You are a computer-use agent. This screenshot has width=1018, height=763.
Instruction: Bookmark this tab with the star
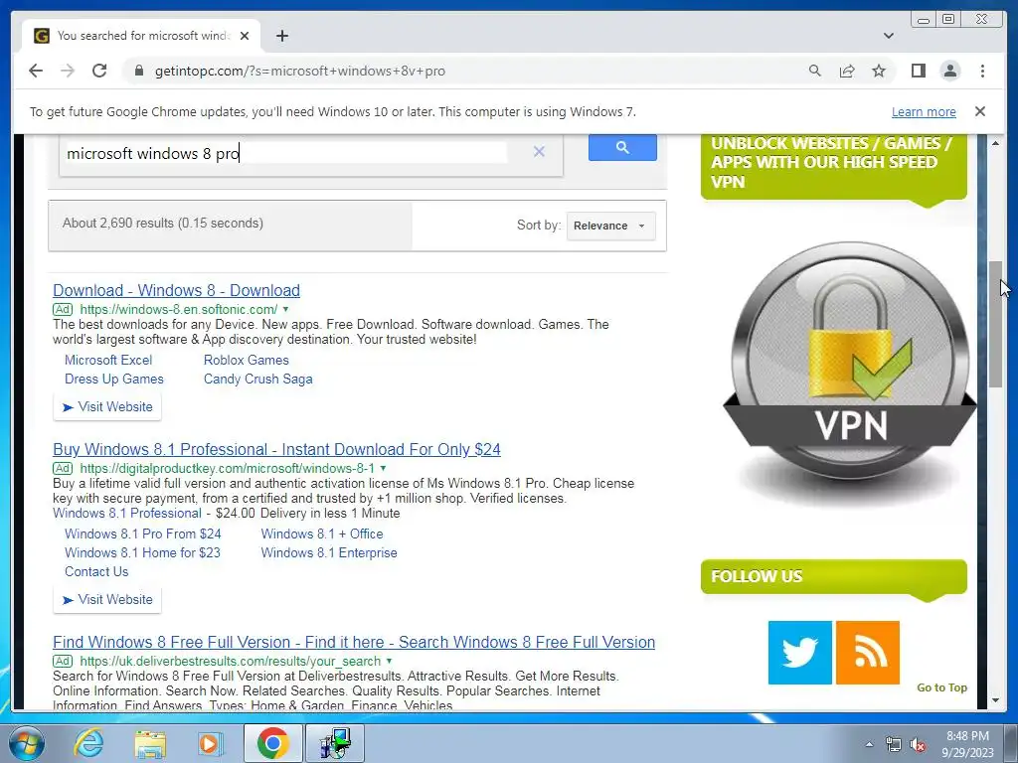tap(879, 71)
